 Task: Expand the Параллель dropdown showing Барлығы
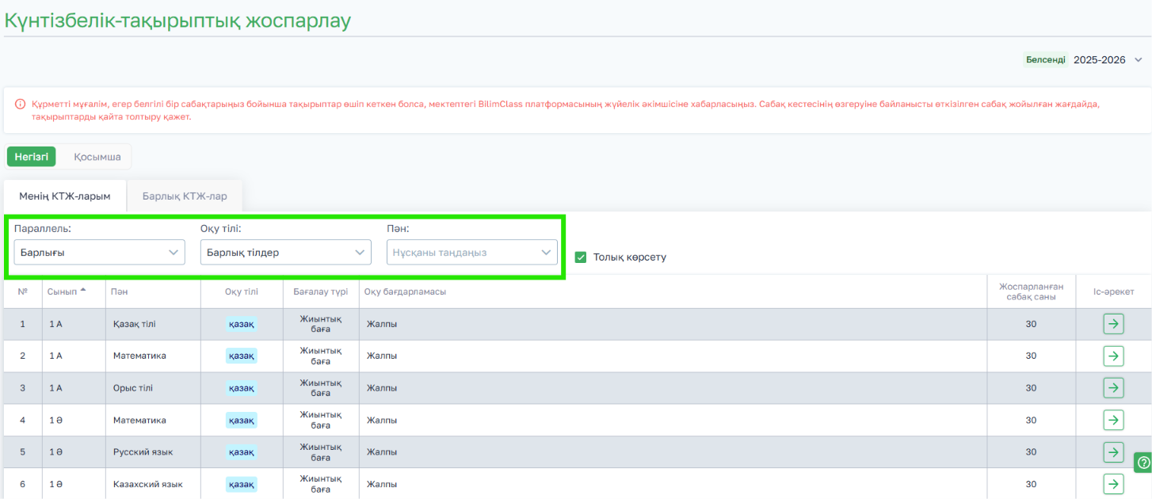click(x=100, y=253)
